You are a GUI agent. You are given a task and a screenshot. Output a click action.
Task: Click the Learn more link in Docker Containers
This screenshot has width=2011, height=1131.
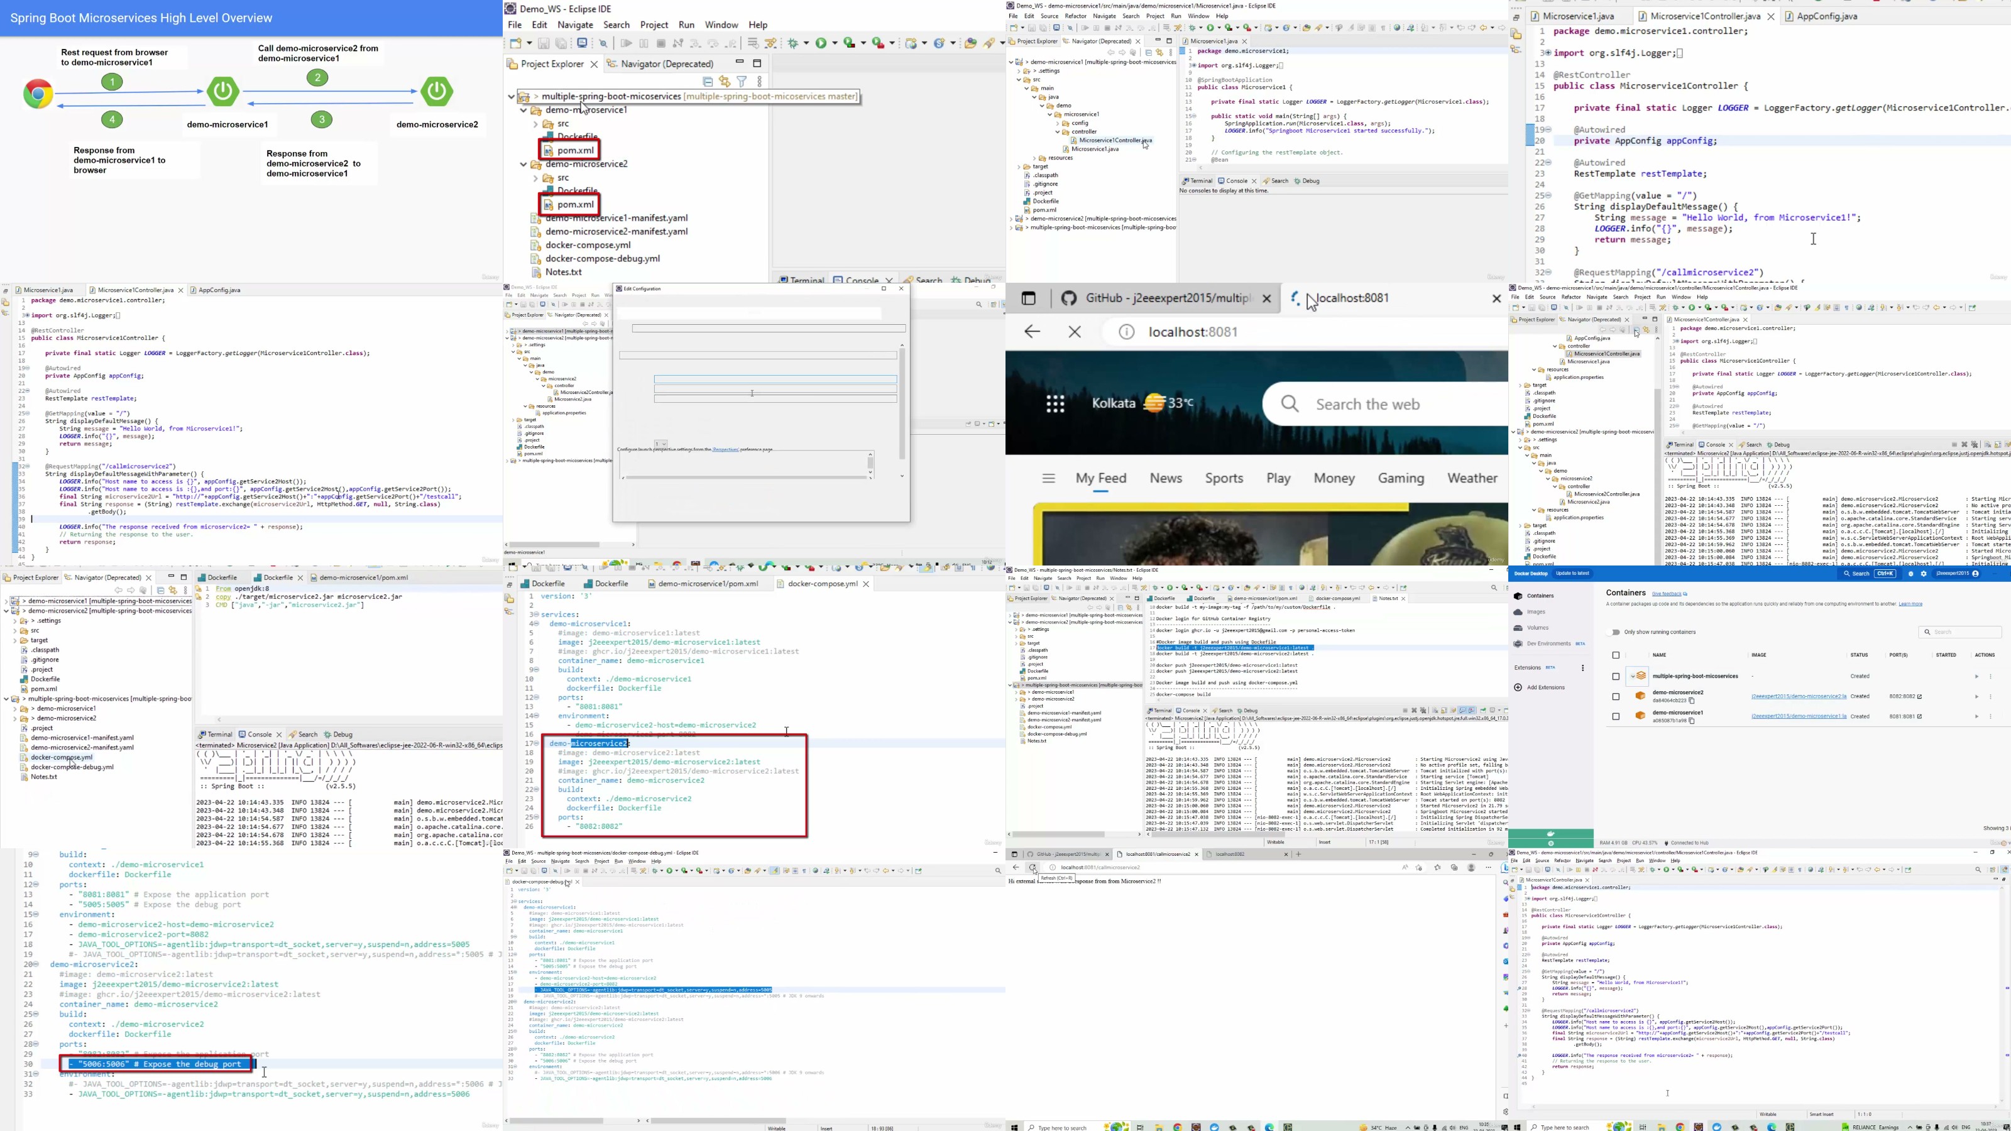coord(1910,604)
